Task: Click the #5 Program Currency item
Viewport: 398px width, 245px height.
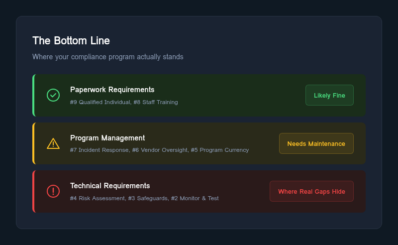Action: [x=220, y=150]
